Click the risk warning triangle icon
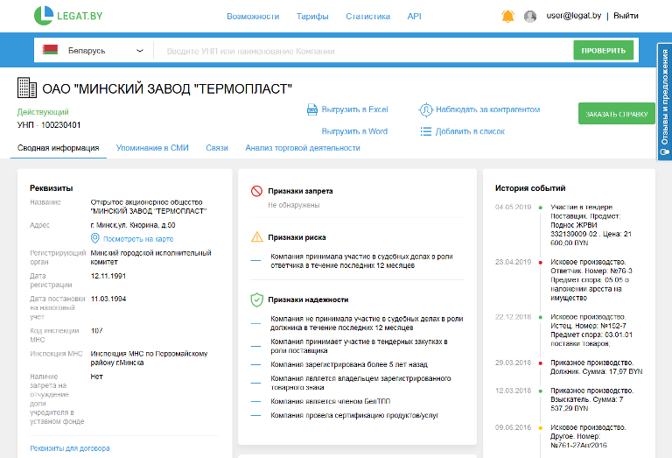This screenshot has width=672, height=458. pyautogui.click(x=256, y=236)
